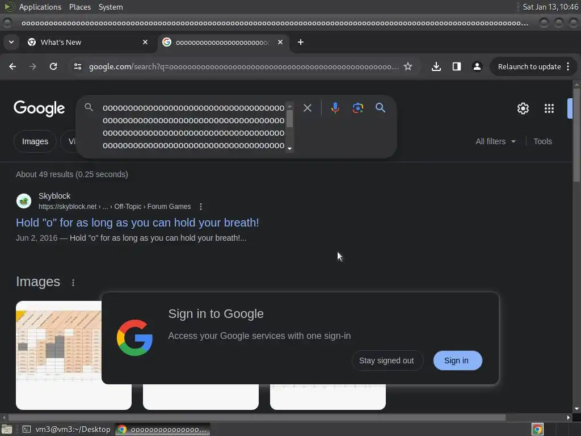The width and height of the screenshot is (581, 436).
Task: Submit search with blue magnifier icon
Action: tap(380, 108)
